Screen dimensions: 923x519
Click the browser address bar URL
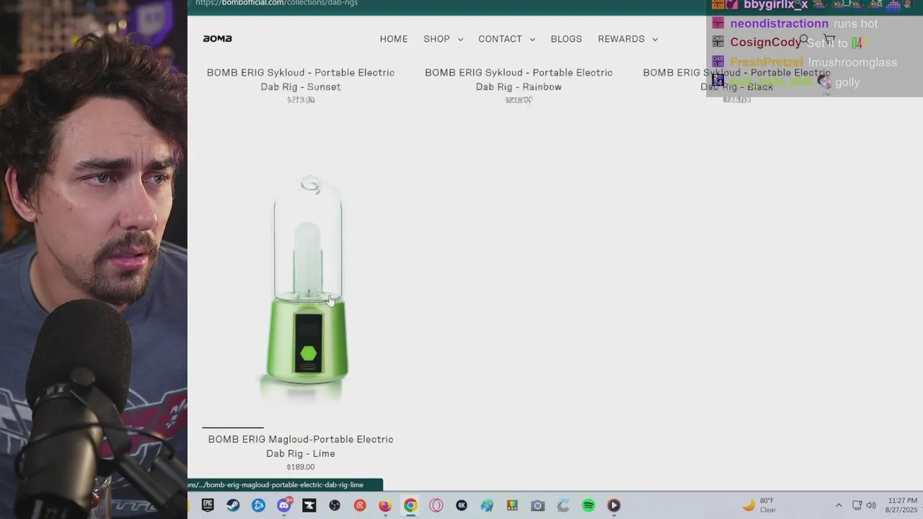(x=276, y=4)
